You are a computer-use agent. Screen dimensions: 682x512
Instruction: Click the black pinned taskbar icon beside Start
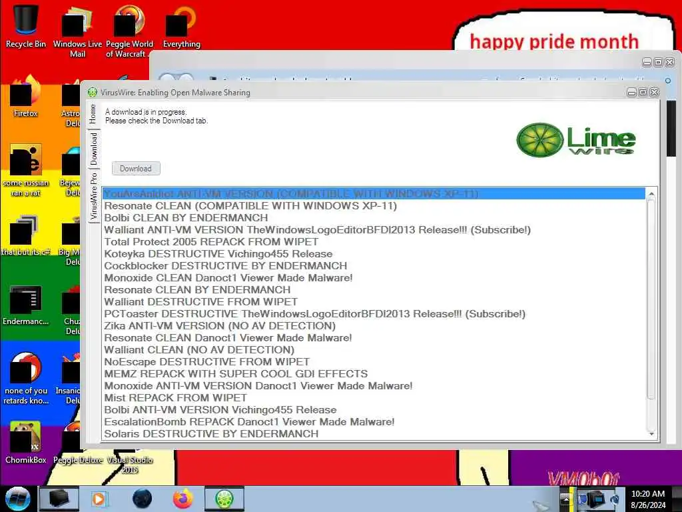point(59,499)
